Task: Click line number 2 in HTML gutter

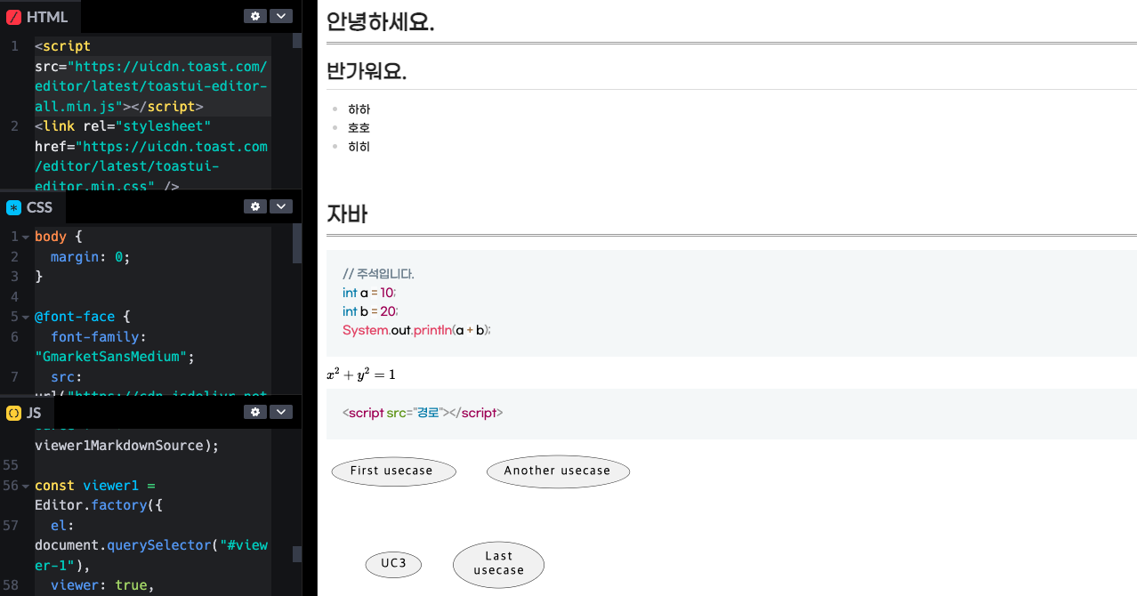Action: (x=14, y=126)
